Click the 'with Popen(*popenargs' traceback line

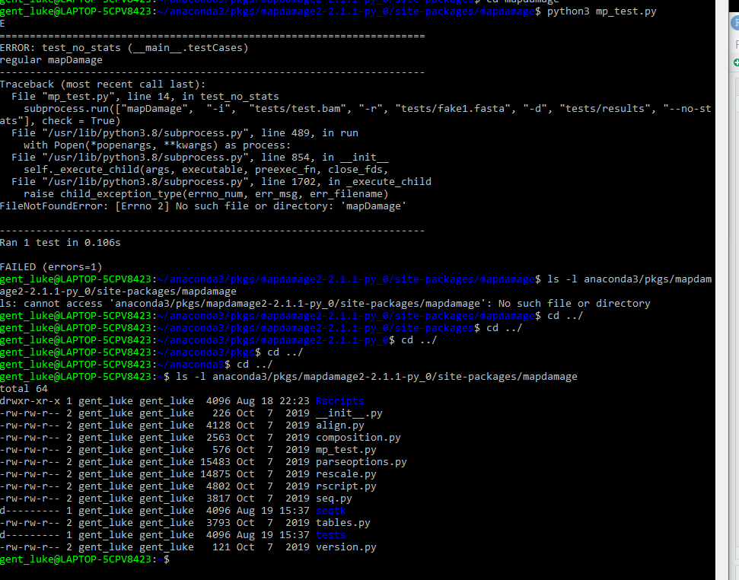pyautogui.click(x=158, y=145)
